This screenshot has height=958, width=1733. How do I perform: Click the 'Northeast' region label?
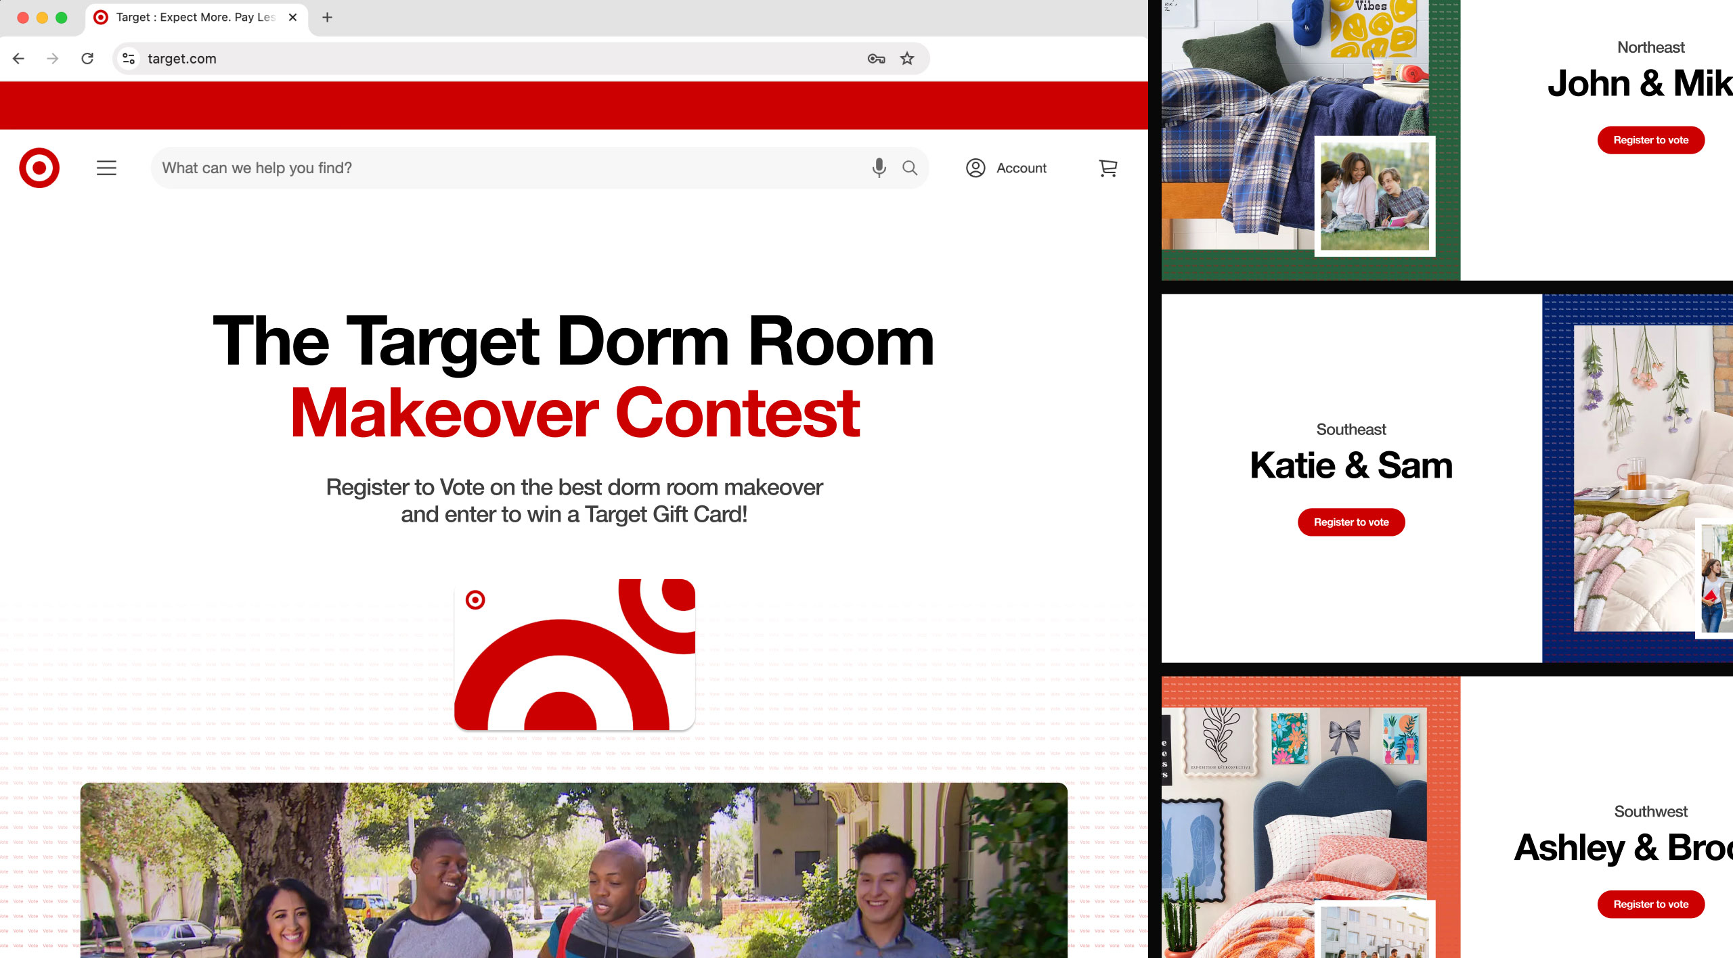(x=1650, y=47)
